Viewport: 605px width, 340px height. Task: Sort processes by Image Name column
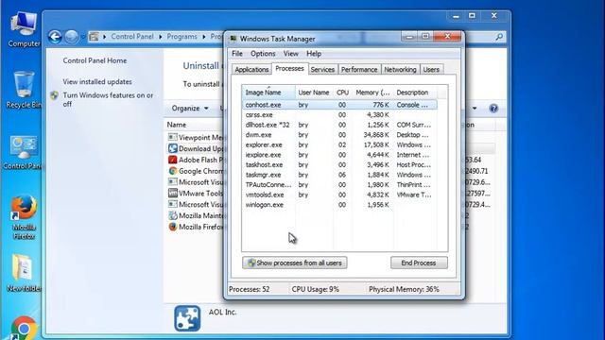[268, 93]
